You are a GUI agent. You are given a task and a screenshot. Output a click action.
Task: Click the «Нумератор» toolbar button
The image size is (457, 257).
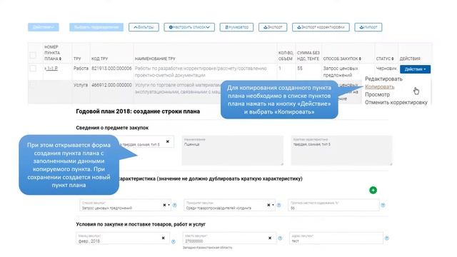pyautogui.click(x=236, y=27)
